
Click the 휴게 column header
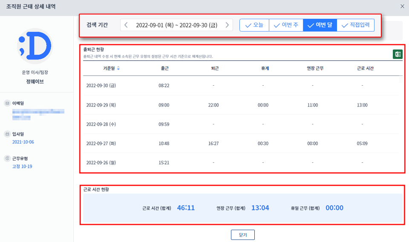[265, 68]
